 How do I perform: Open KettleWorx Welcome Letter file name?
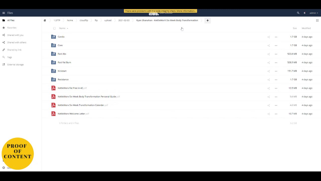click(x=73, y=114)
